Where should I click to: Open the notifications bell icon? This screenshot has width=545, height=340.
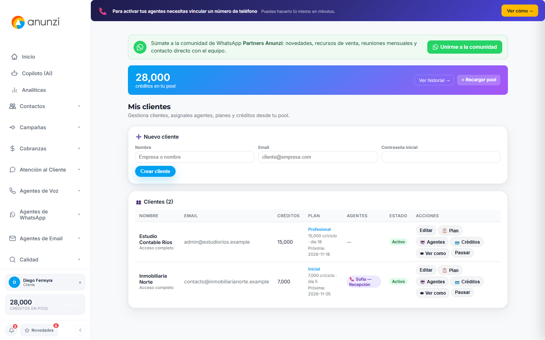tap(12, 330)
